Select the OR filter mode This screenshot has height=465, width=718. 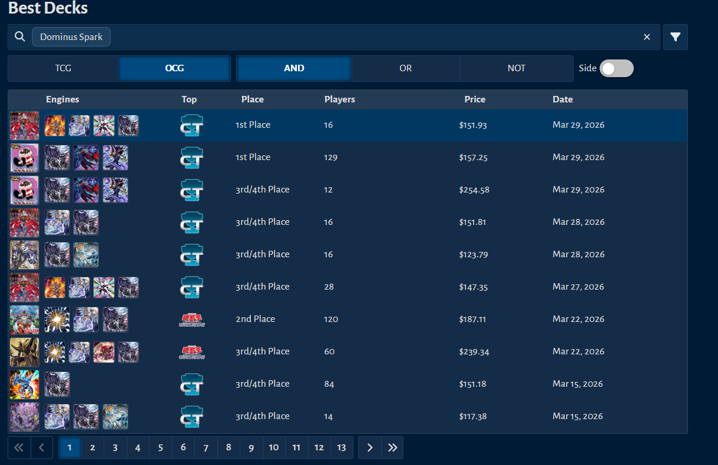[x=405, y=68]
